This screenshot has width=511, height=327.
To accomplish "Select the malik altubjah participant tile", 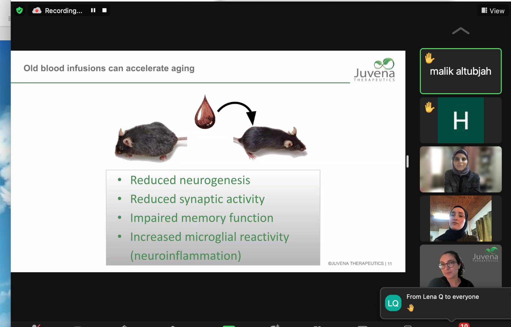I will 461,71.
